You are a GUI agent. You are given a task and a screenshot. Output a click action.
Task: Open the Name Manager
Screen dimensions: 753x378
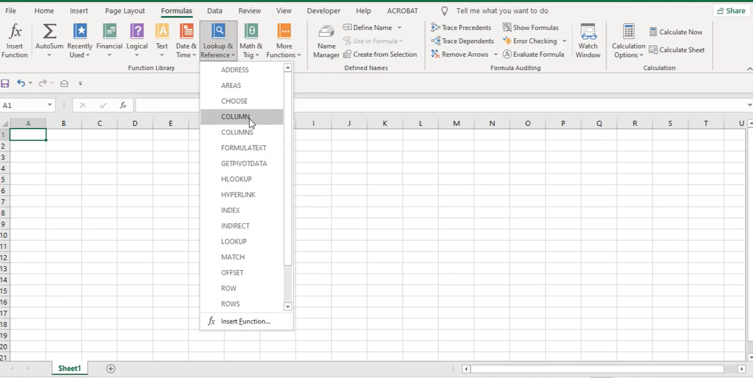(326, 41)
